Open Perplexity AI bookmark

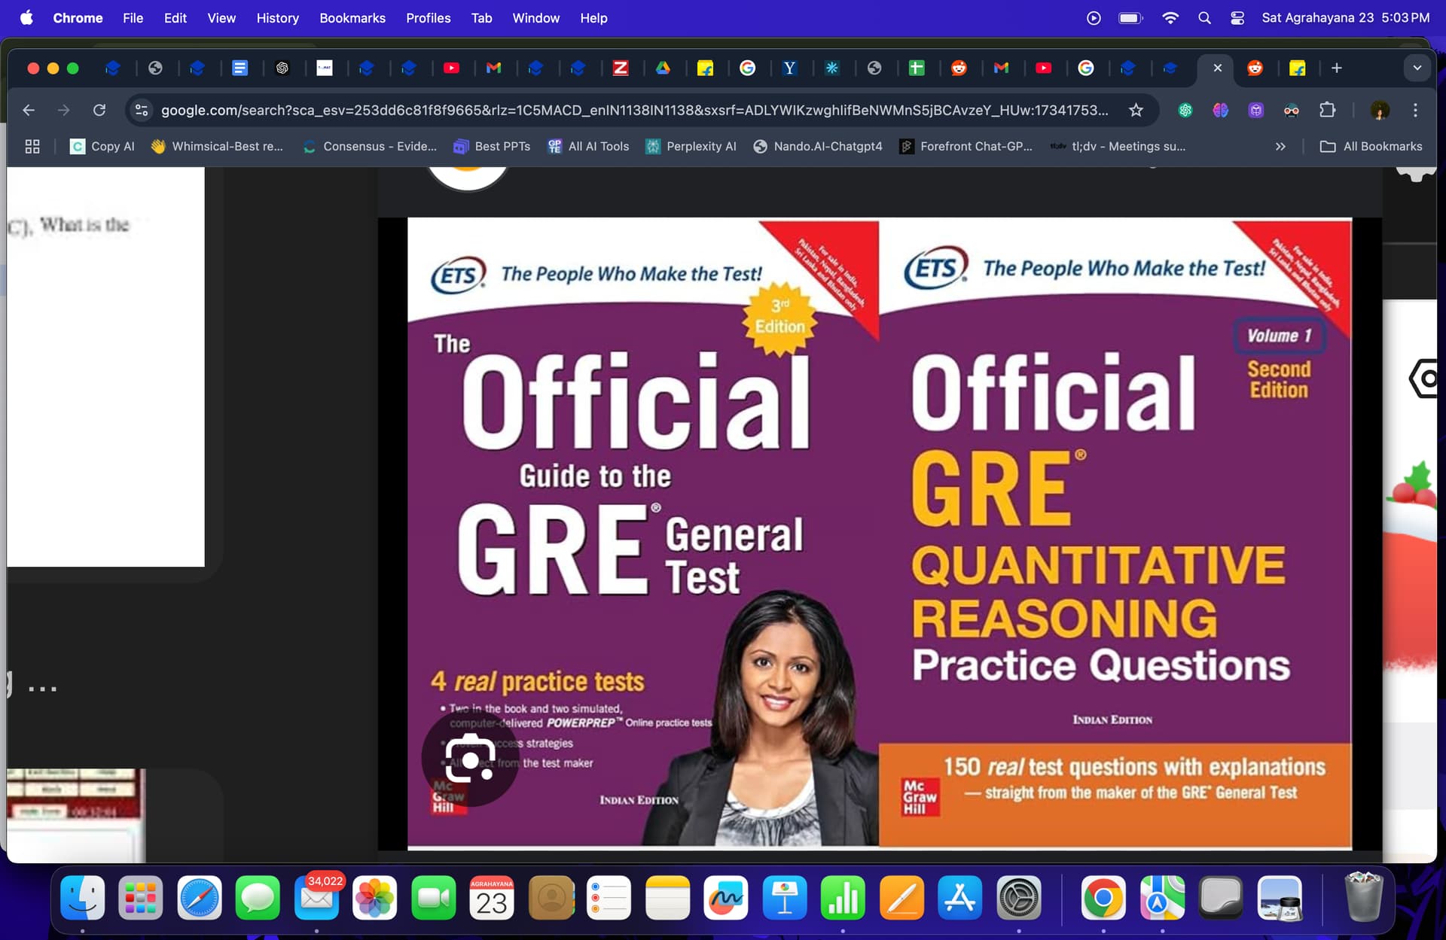coord(691,147)
